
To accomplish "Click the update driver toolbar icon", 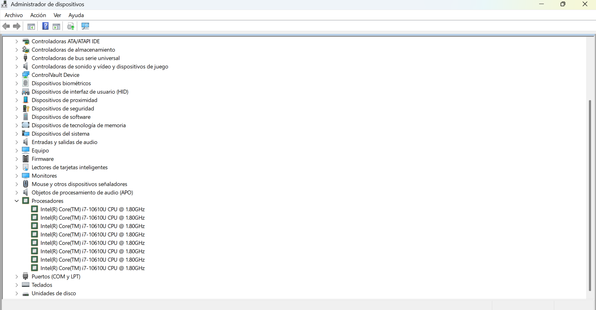I will click(x=71, y=26).
